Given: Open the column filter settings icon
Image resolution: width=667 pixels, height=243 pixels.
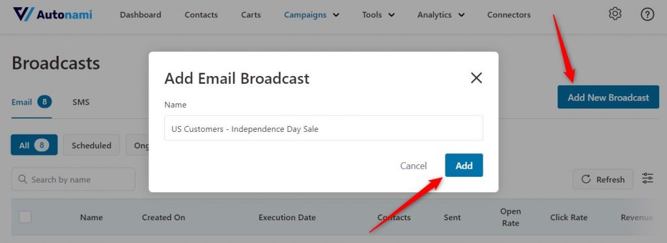Looking at the screenshot, I should coord(647,179).
